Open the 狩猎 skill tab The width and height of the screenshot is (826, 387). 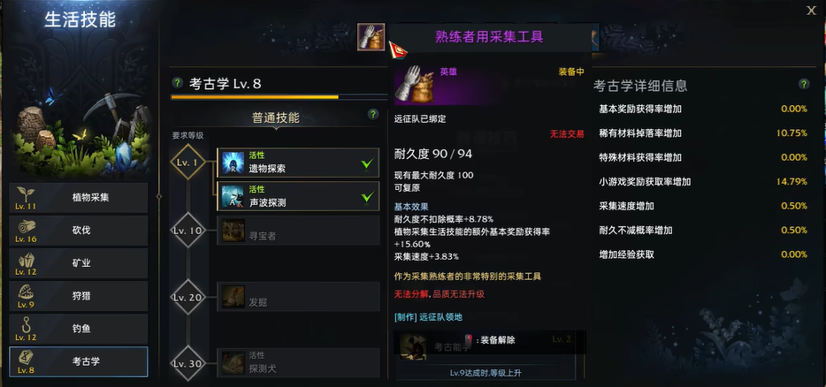pyautogui.click(x=79, y=296)
